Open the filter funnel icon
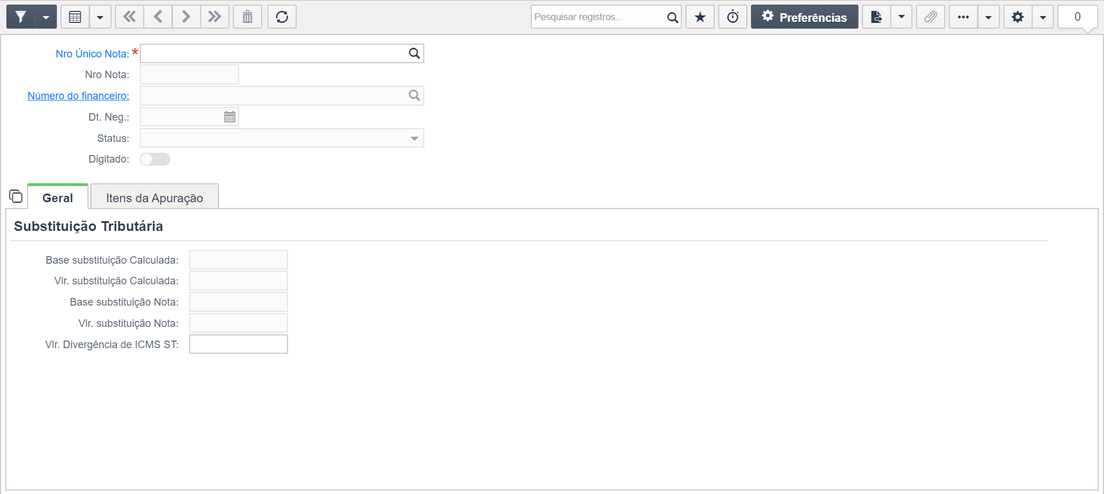 21,17
